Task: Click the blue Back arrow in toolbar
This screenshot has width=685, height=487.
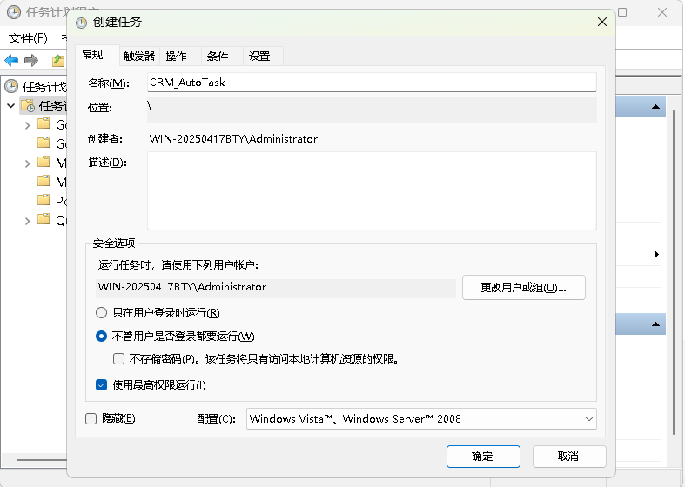Action: coord(11,60)
